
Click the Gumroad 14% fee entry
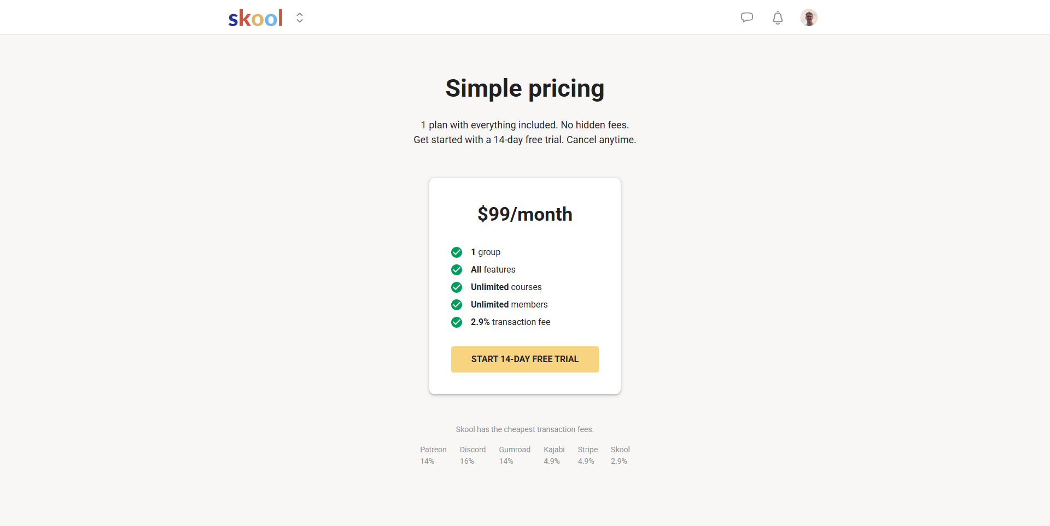[514, 455]
